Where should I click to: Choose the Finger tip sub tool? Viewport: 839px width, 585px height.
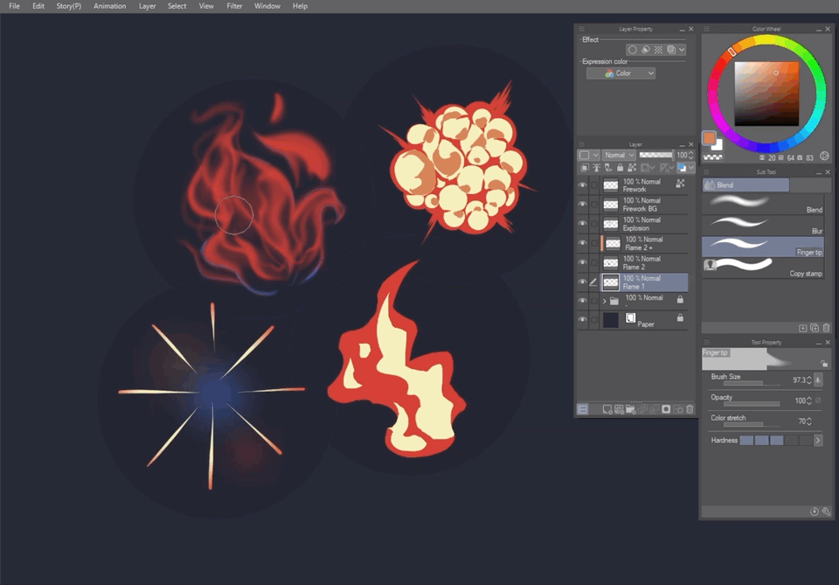763,247
